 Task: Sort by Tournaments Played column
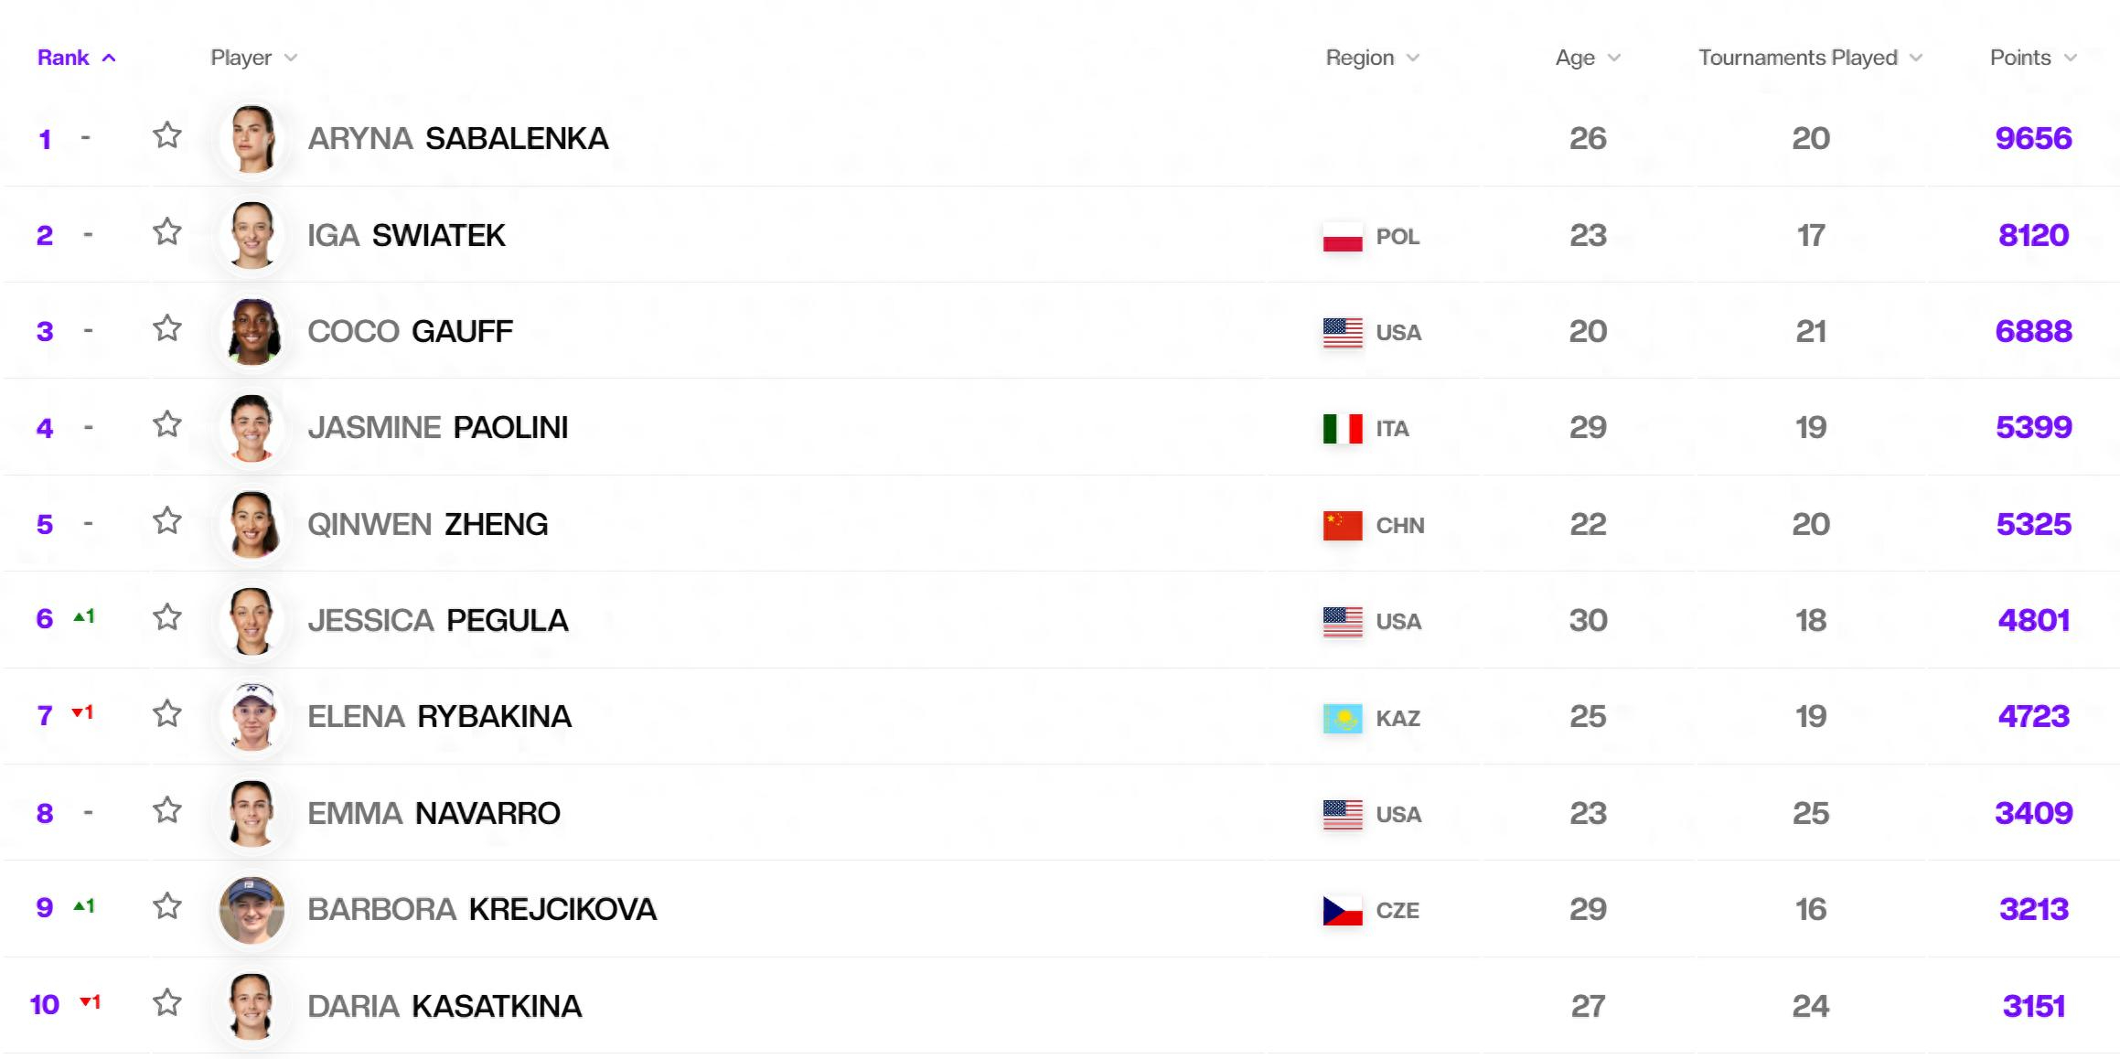[x=1810, y=58]
